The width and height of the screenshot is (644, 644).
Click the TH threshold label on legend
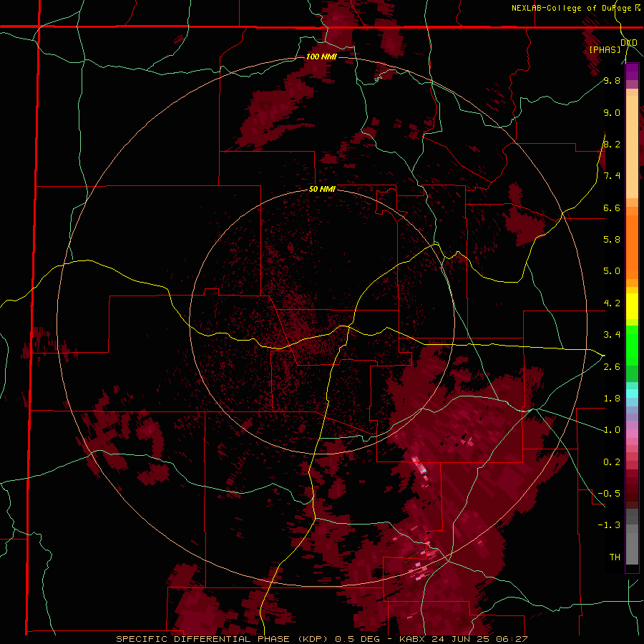tap(615, 557)
